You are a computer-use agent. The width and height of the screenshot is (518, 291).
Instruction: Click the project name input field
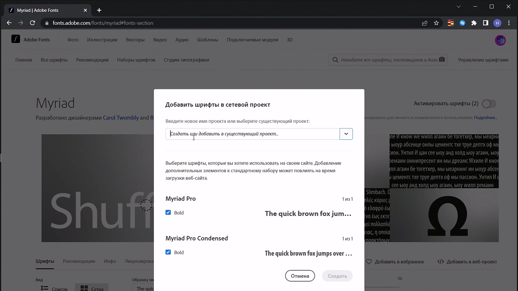pos(253,134)
